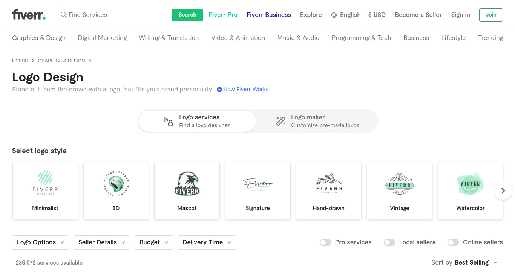
Task: Open Digital Marketing category menu
Action: pos(102,38)
